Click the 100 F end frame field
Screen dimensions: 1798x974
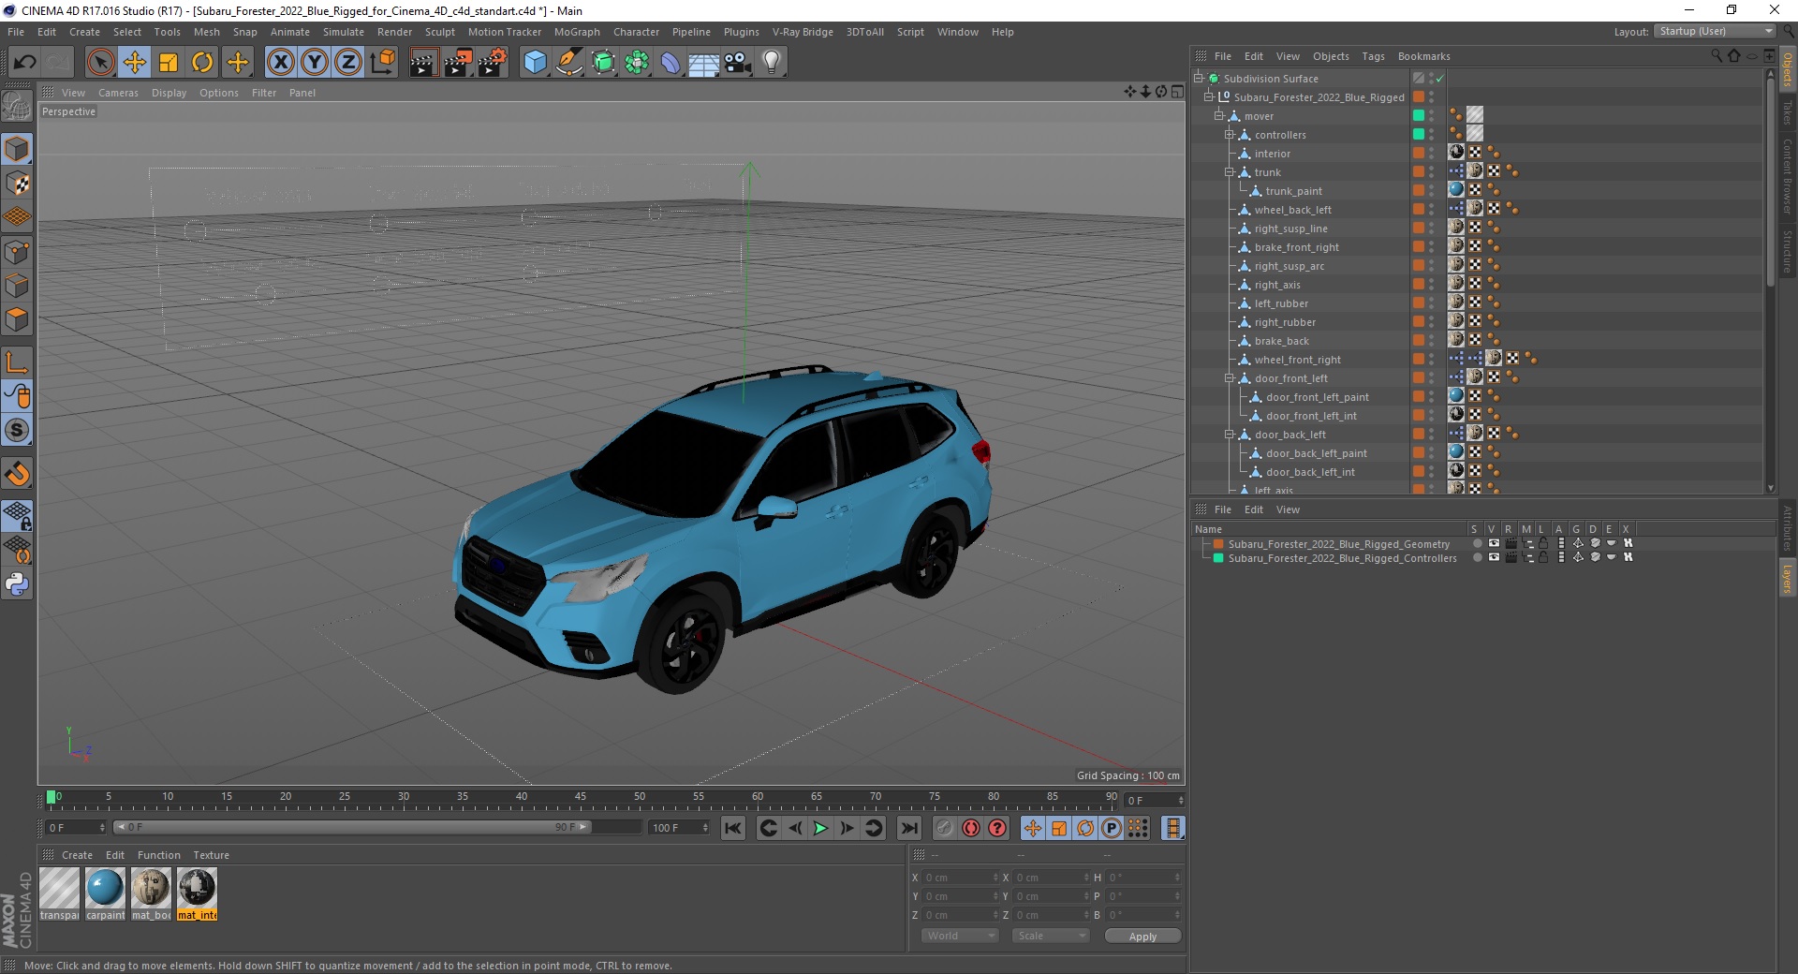pyautogui.click(x=680, y=828)
